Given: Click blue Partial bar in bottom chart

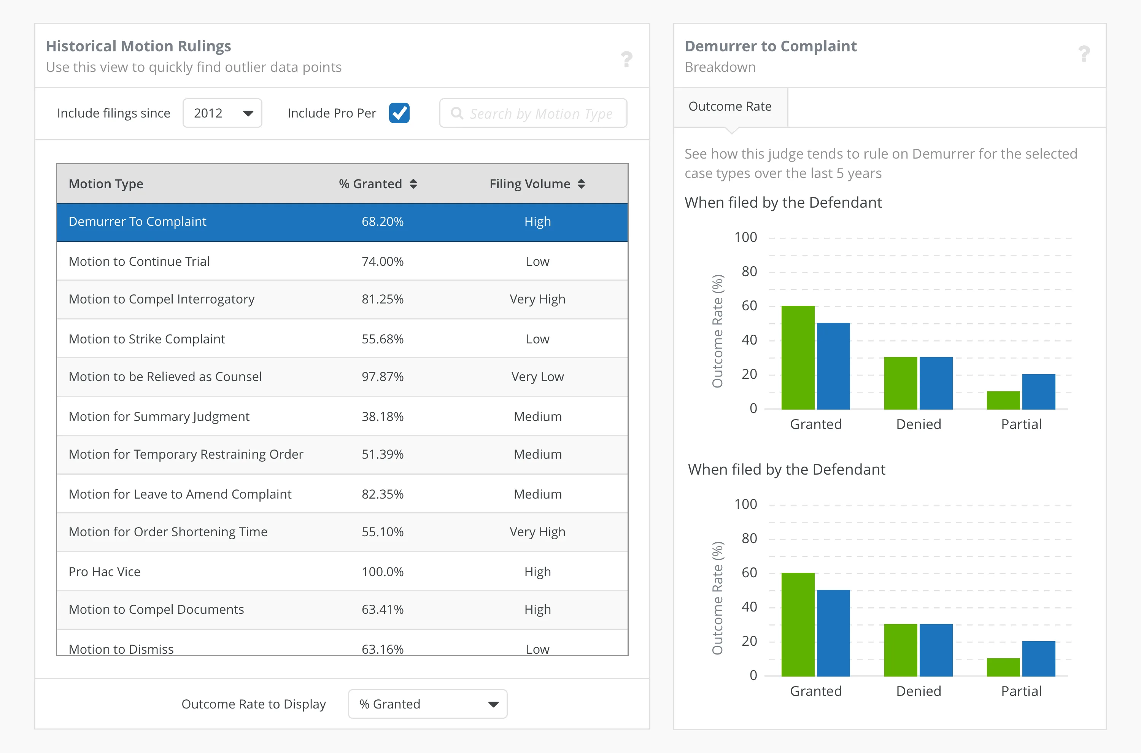Looking at the screenshot, I should point(1038,659).
